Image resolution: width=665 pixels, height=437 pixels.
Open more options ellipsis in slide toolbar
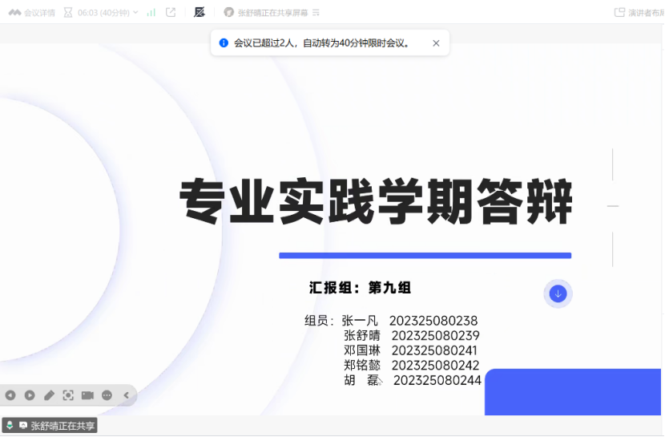click(107, 395)
